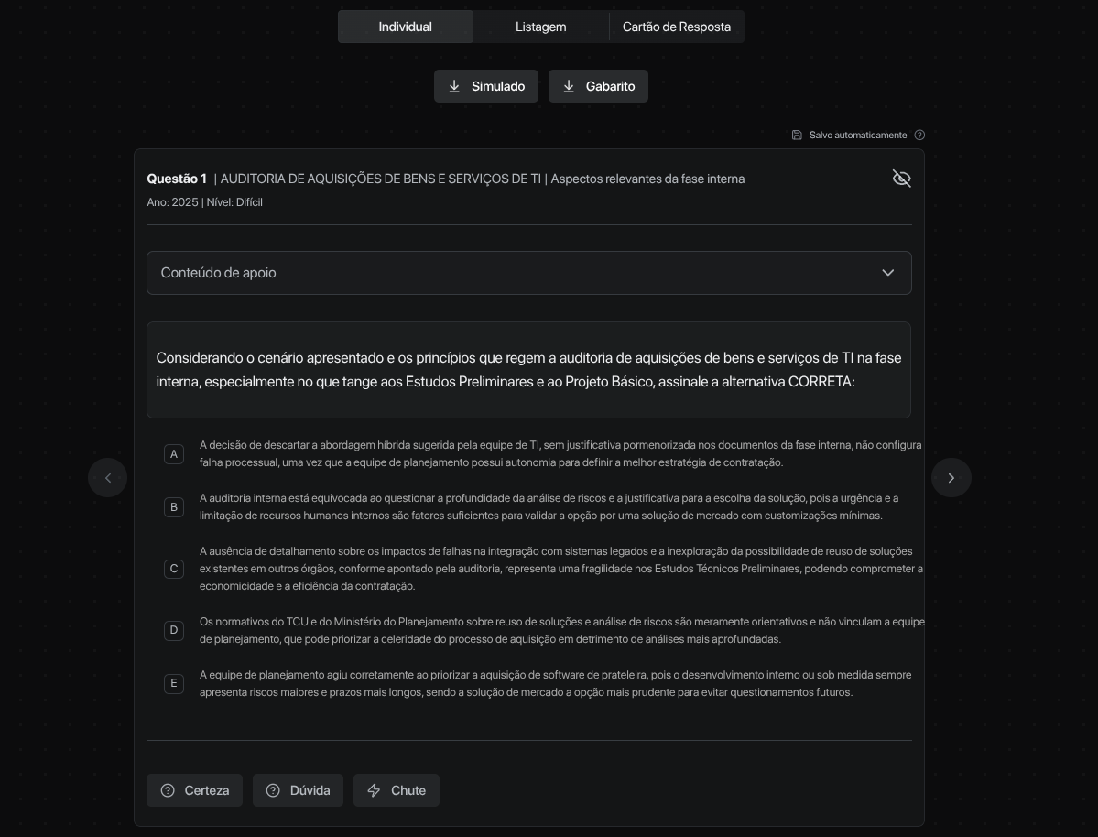Go to previous question with left arrow

[x=108, y=478]
